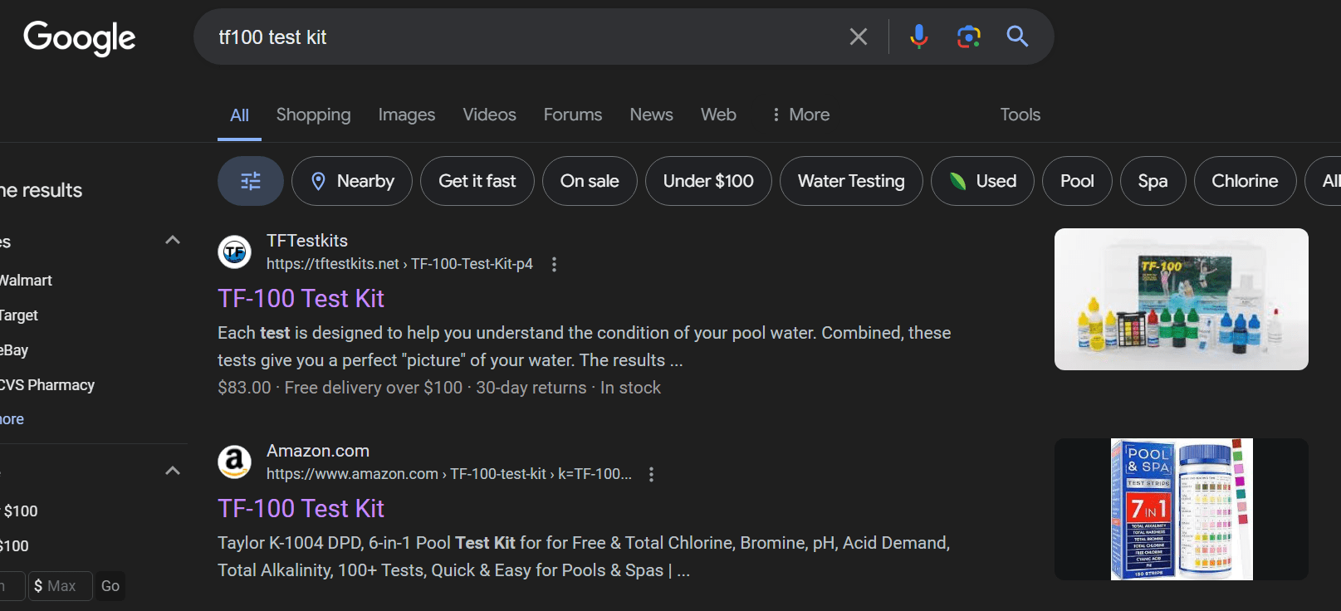Screen dimensions: 1341x611
Task: Filter by Walmart store
Action: tap(26, 281)
